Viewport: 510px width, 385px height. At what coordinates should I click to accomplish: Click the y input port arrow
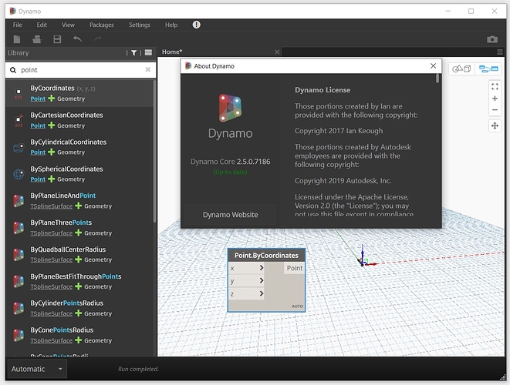(262, 280)
